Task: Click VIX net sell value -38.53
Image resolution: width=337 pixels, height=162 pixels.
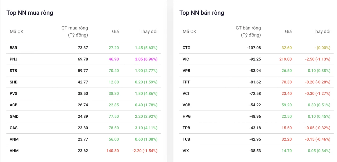Action: pyautogui.click(x=255, y=151)
